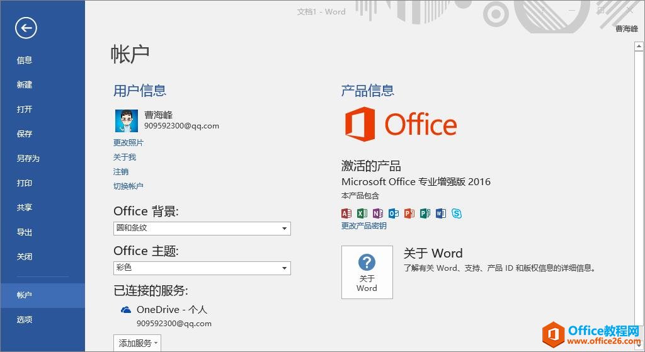This screenshot has height=352, width=645.
Task: Click the 激活的产品 heading
Action: 371,166
